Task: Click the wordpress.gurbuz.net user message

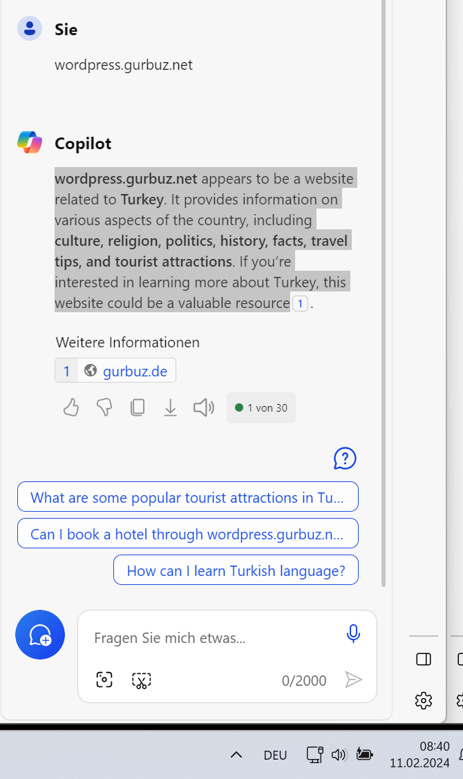Action: coord(124,65)
